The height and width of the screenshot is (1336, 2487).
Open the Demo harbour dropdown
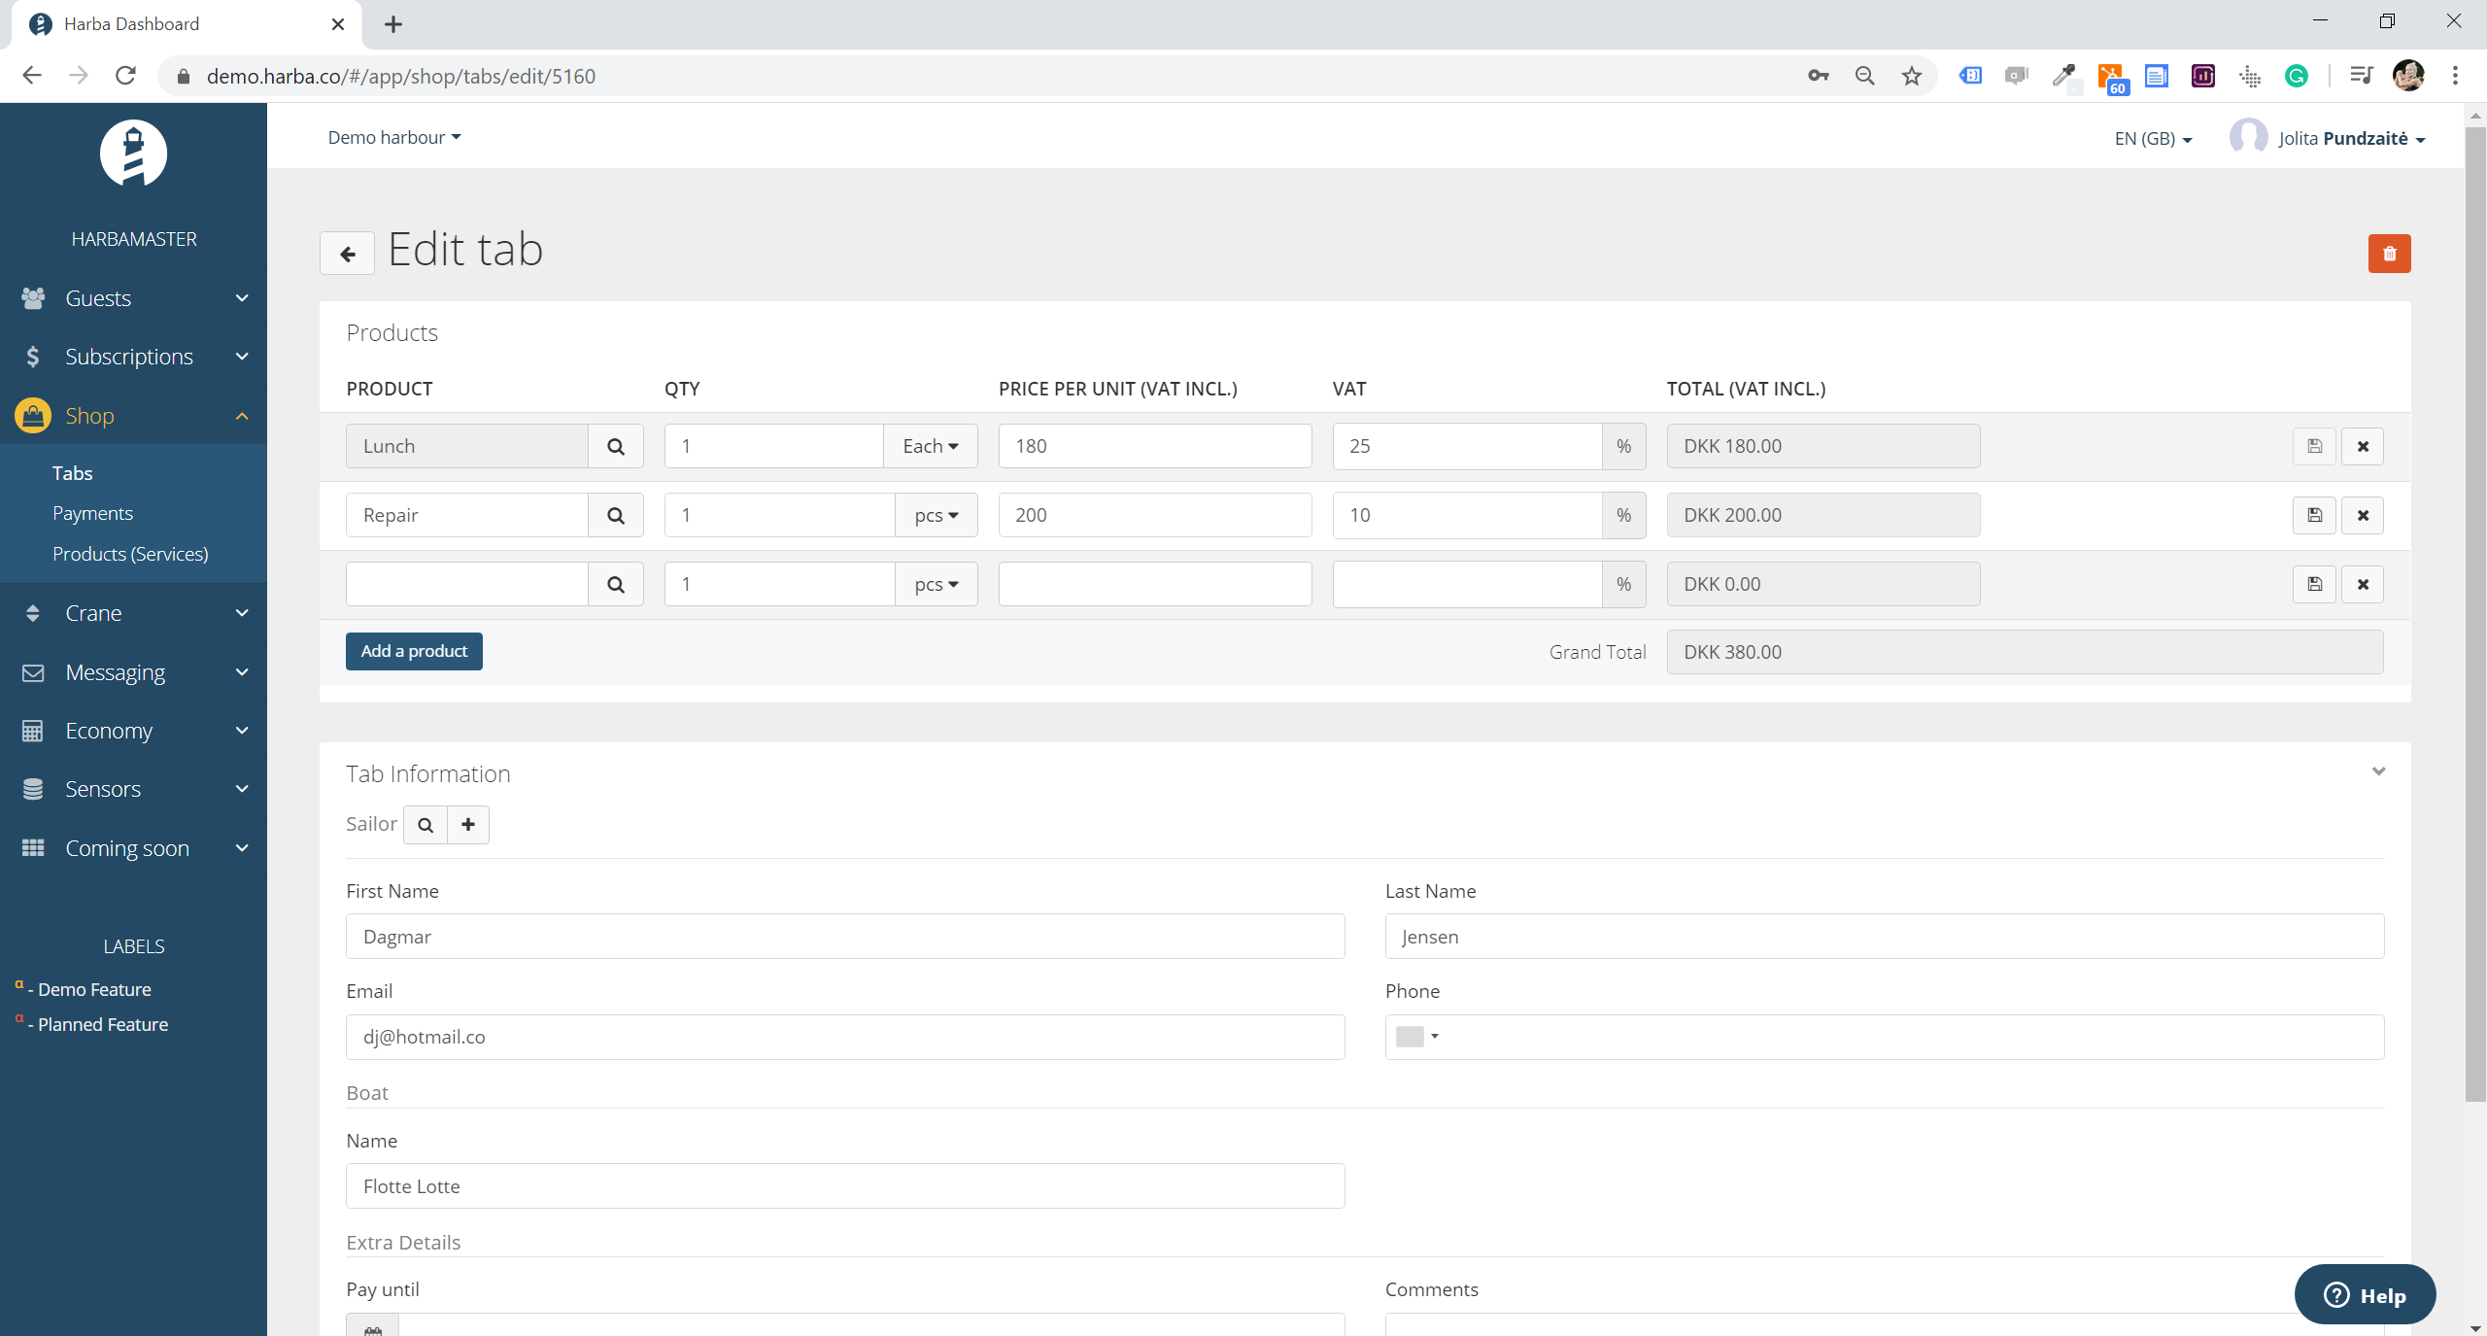pos(393,137)
